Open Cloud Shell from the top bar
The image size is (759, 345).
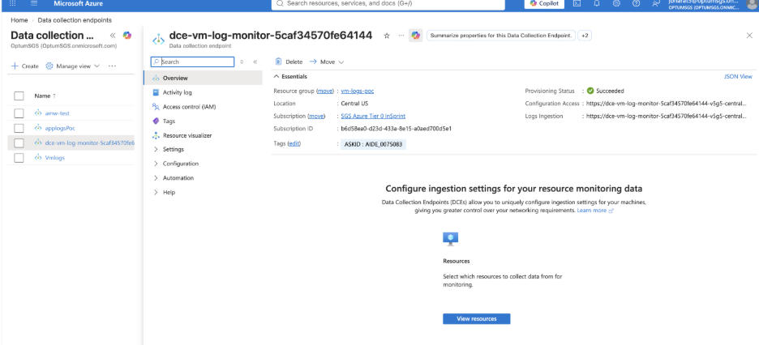click(x=577, y=3)
